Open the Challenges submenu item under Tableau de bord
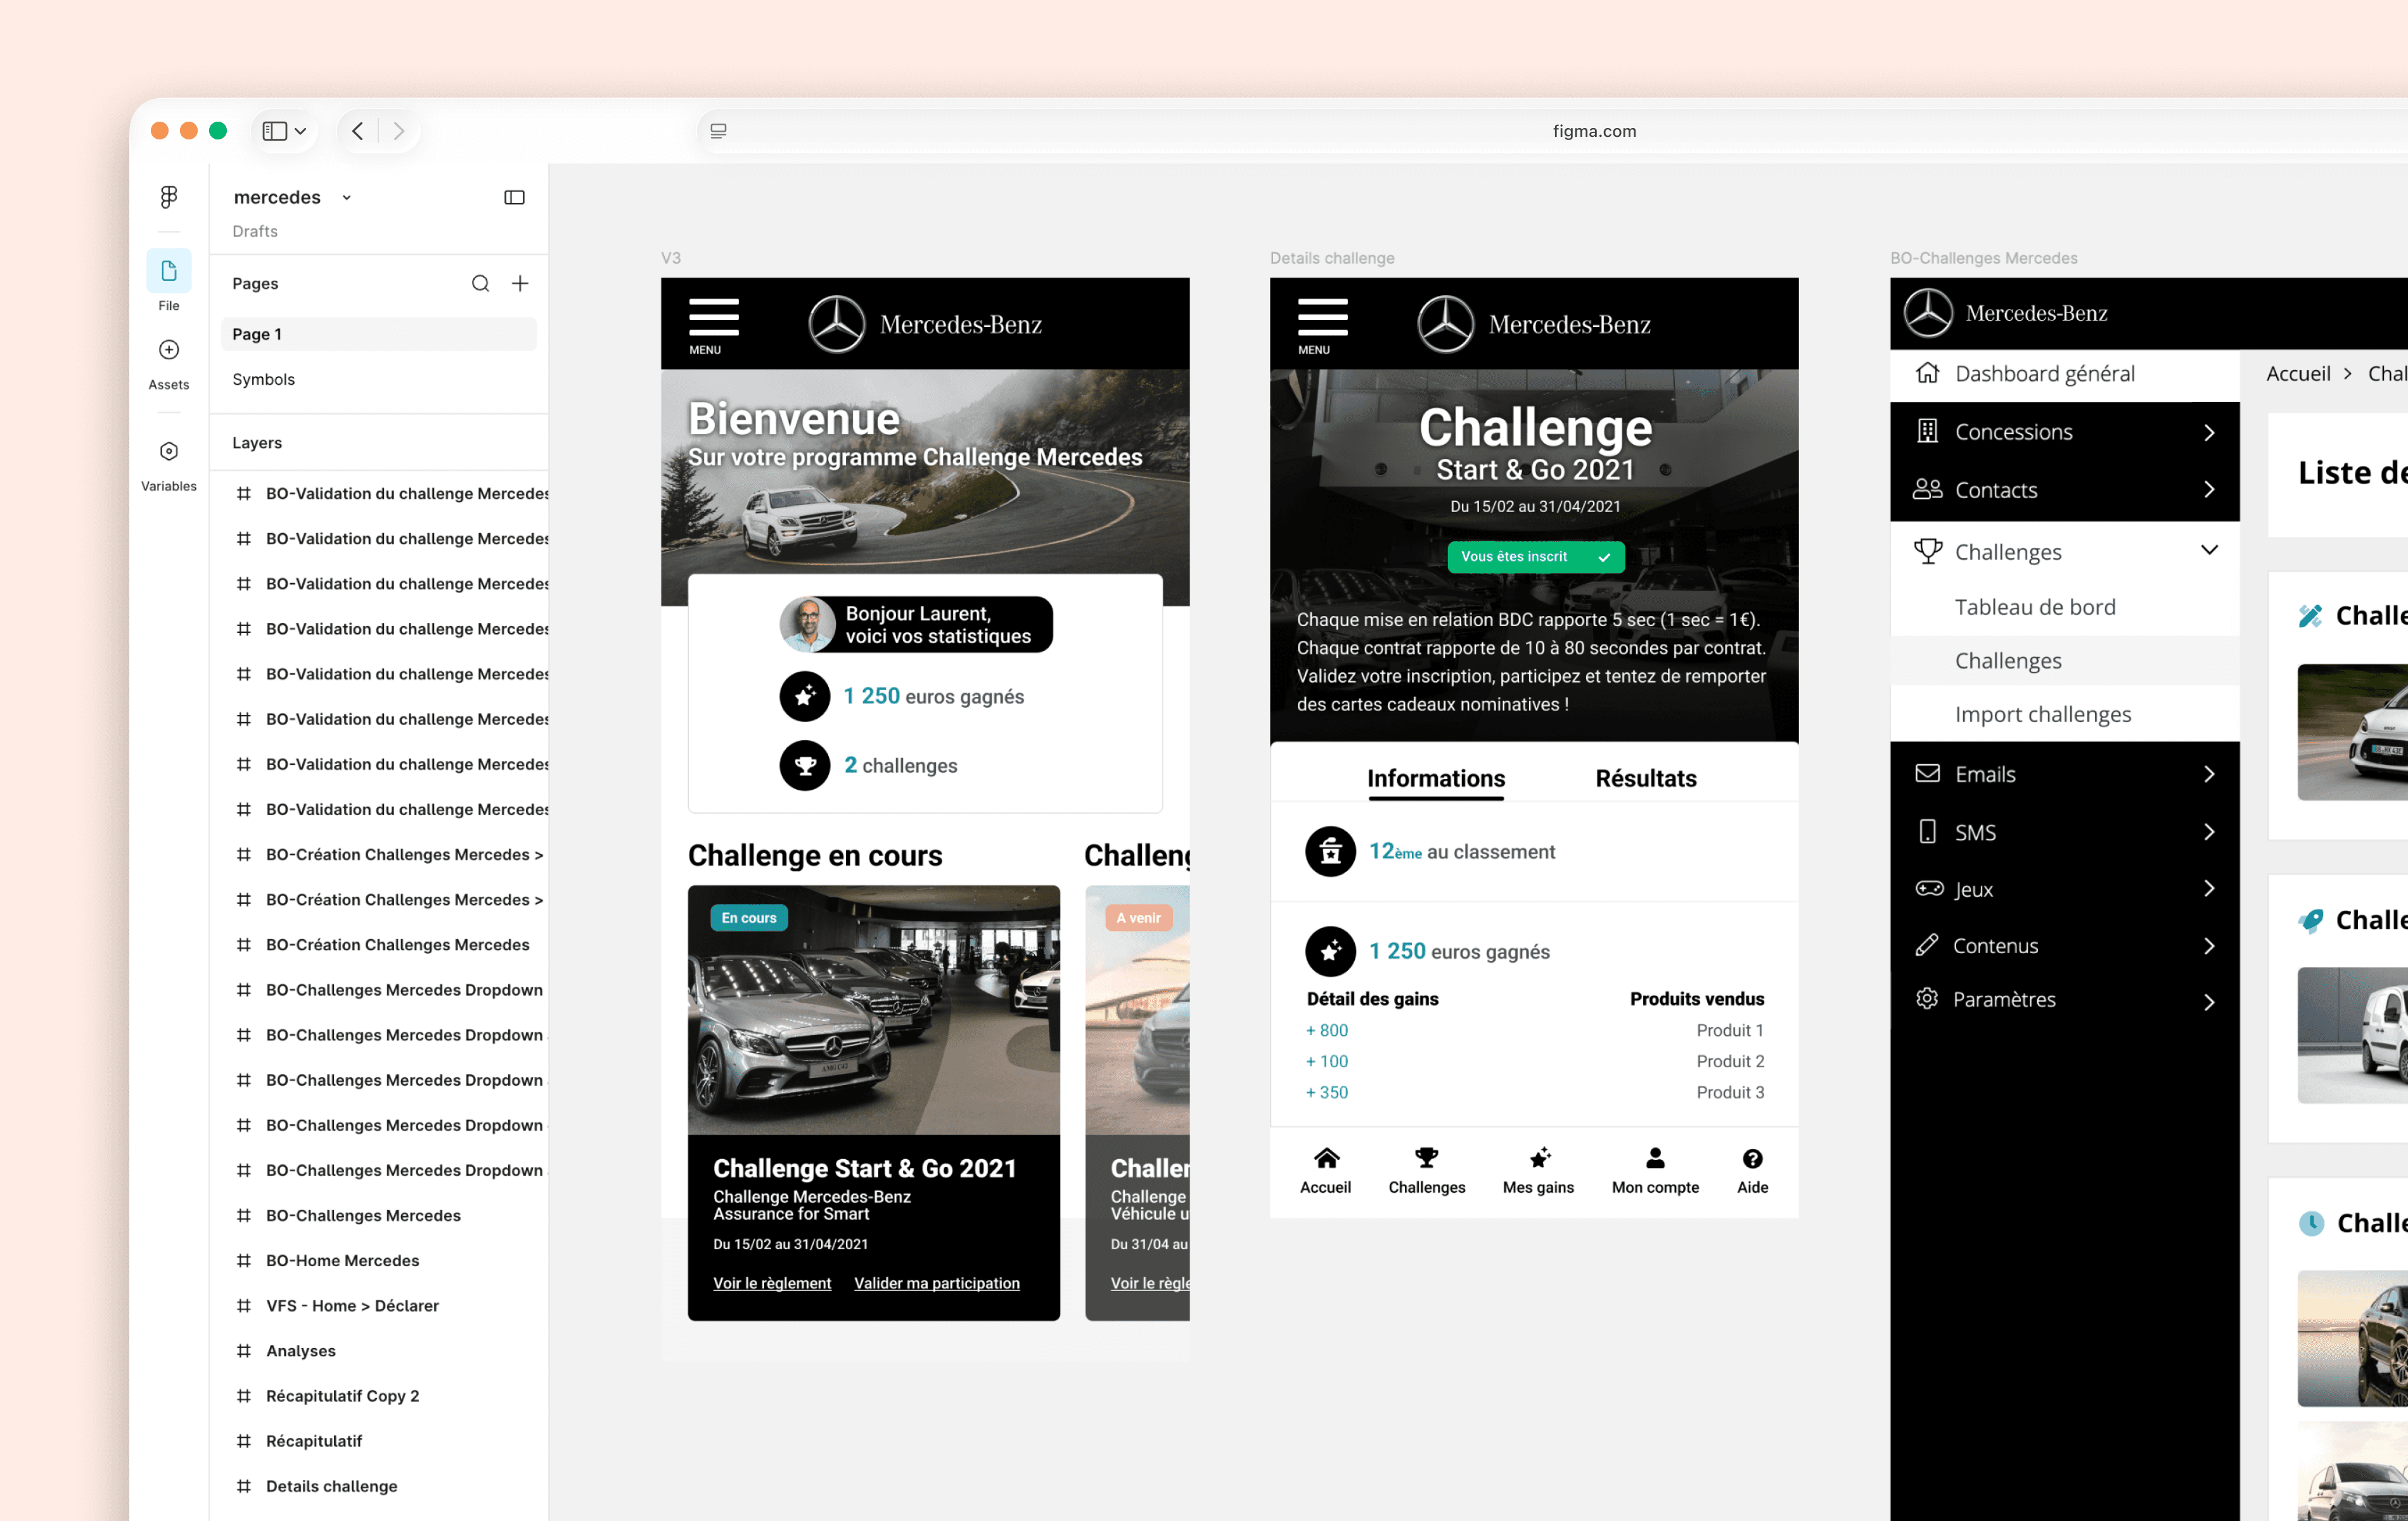 2065,661
